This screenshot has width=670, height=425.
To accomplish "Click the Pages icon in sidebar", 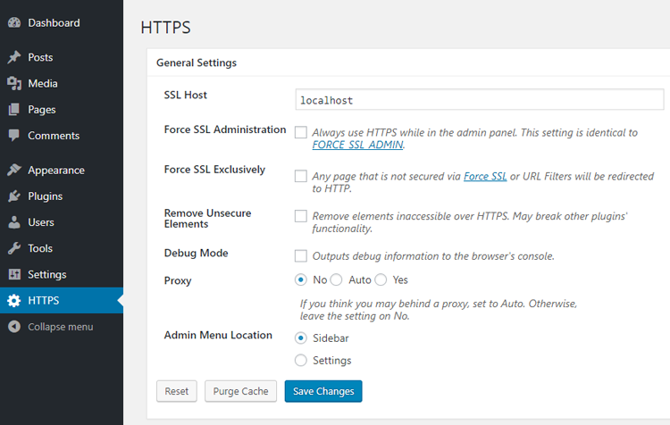I will click(x=14, y=109).
